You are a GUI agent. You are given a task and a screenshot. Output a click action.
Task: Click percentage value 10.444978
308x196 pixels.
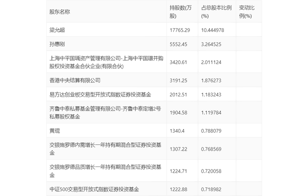click(213, 30)
